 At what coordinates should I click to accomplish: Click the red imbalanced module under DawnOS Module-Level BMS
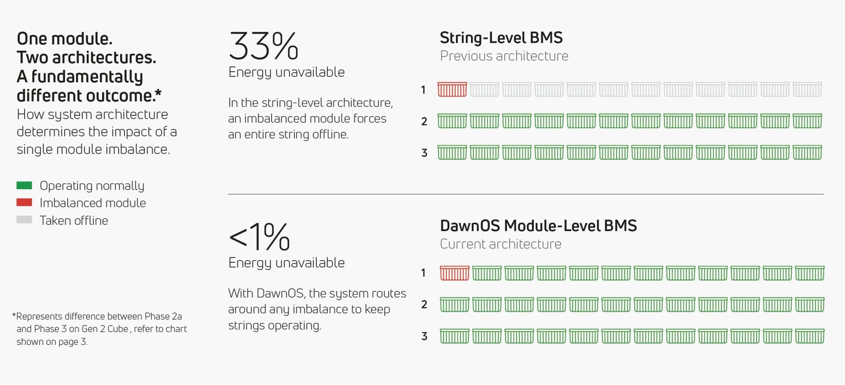pos(455,273)
